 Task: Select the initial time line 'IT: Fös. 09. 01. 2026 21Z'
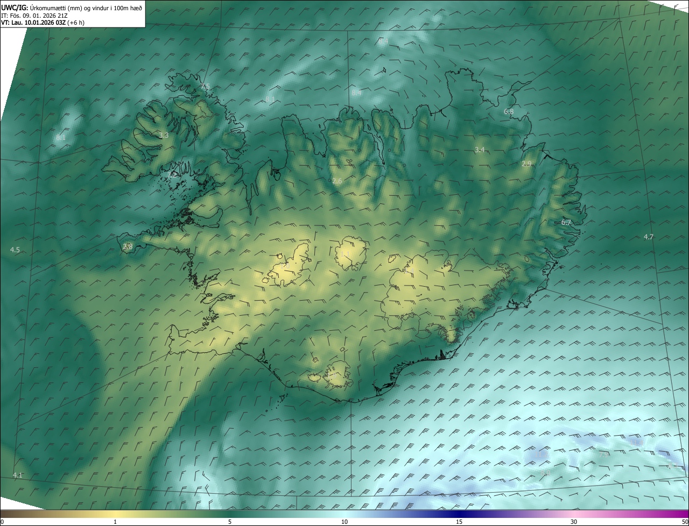[x=34, y=16]
